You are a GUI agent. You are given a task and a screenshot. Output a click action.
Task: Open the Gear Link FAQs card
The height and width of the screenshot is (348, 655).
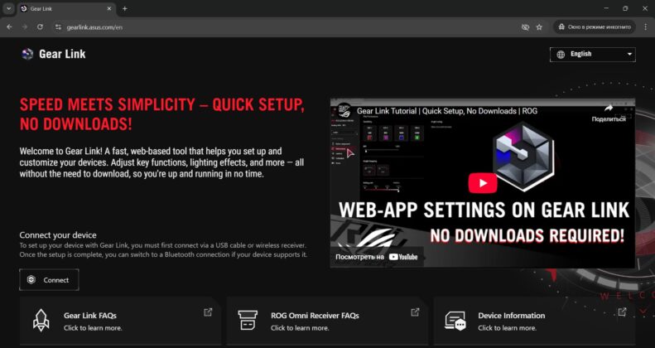point(120,321)
